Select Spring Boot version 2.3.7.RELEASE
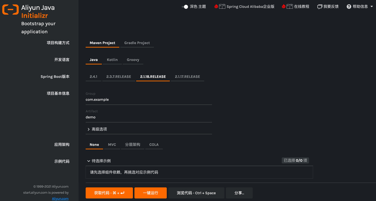The image size is (376, 201). click(x=119, y=77)
